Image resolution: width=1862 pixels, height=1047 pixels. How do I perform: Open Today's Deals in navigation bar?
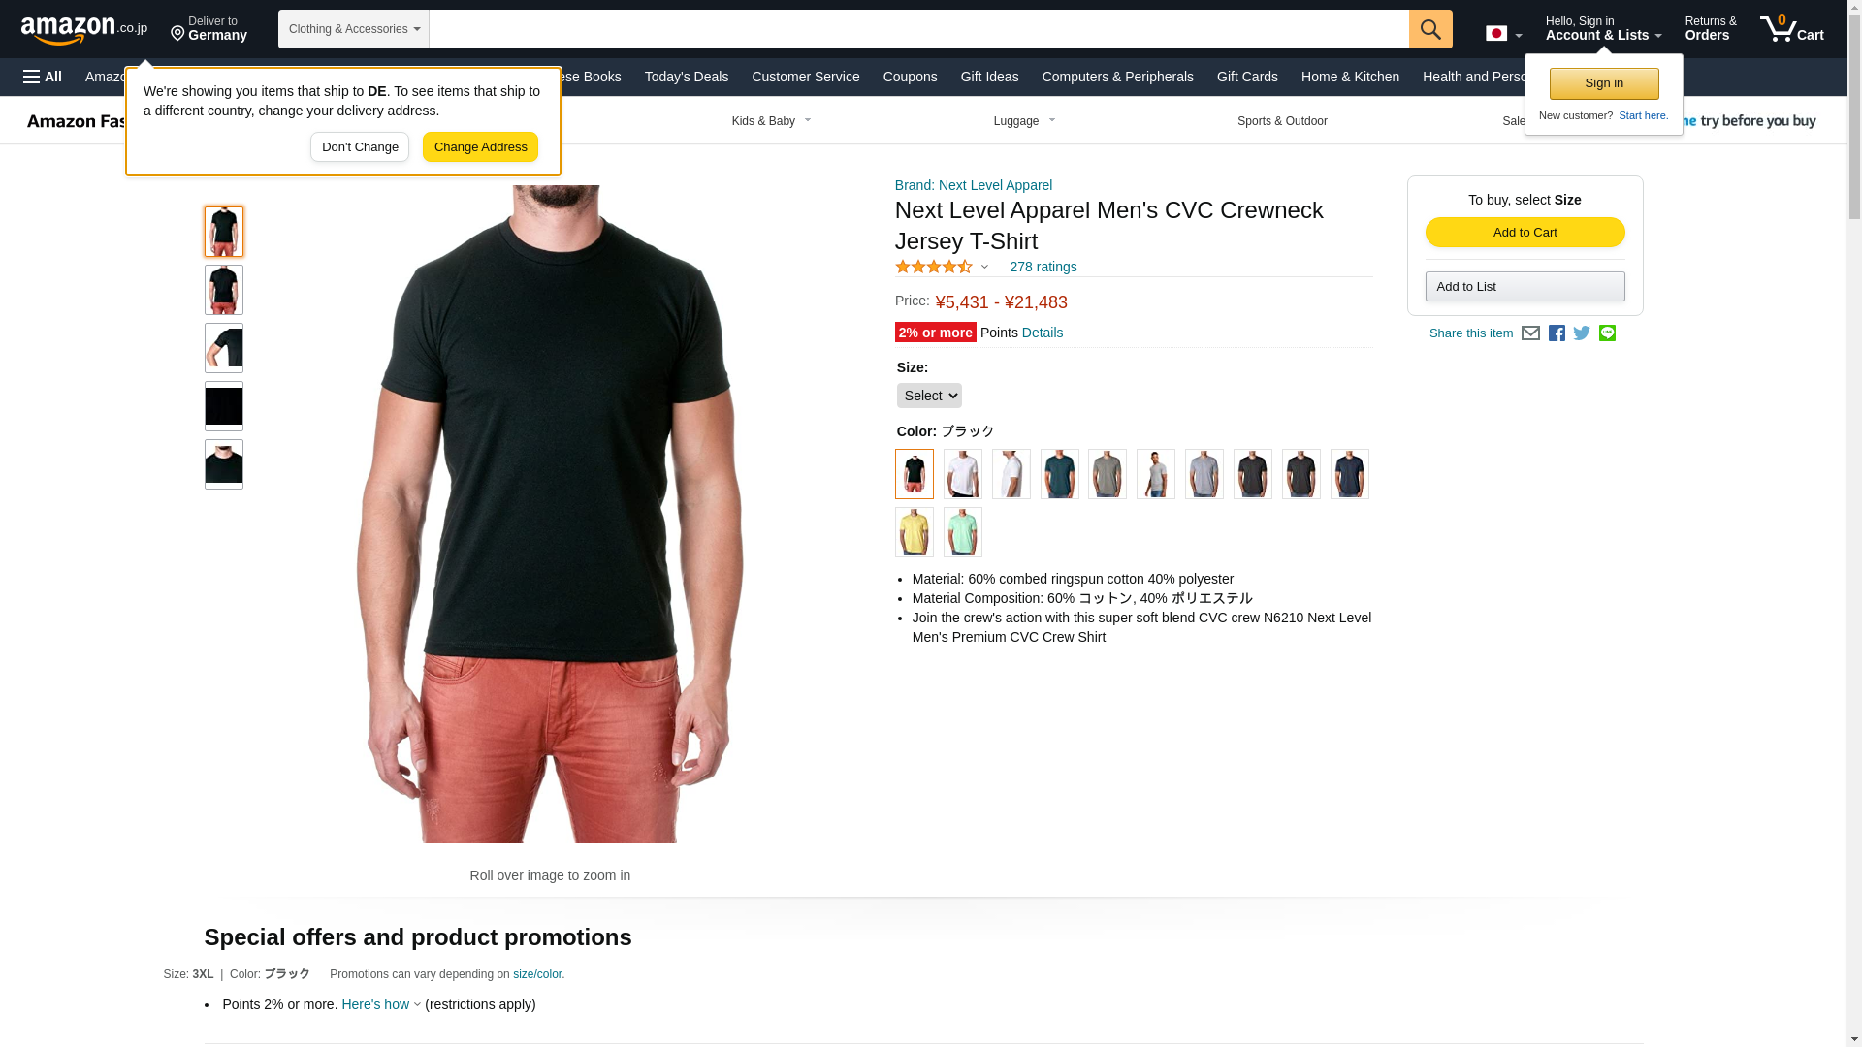687,77
